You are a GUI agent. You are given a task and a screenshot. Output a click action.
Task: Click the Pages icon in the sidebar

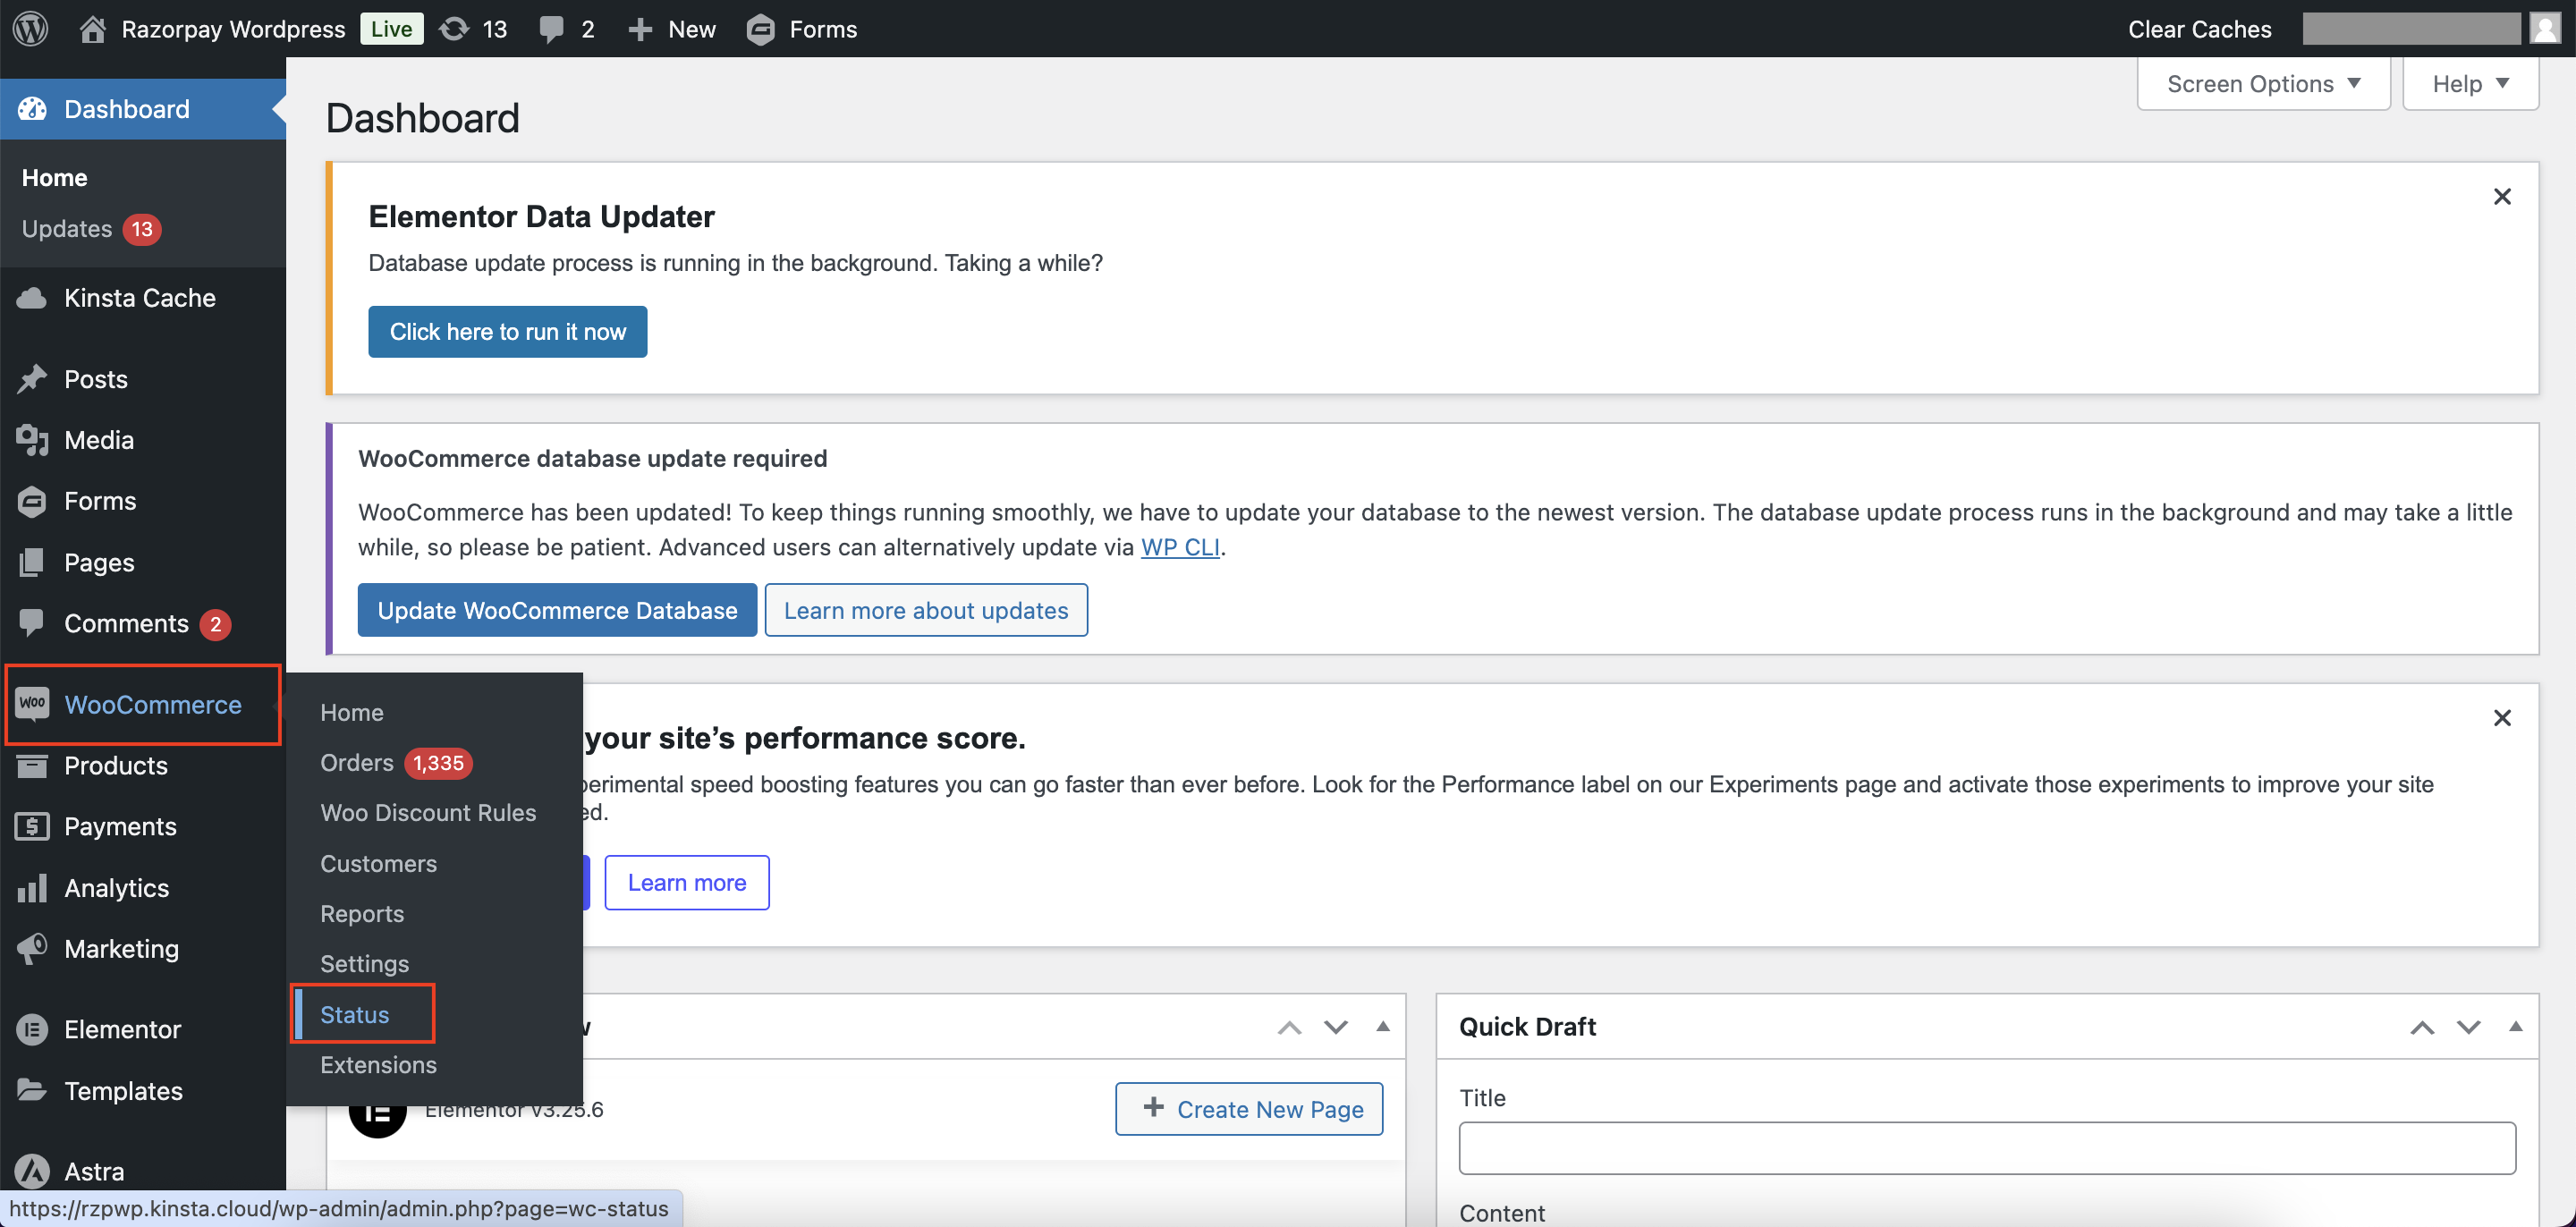[32, 562]
